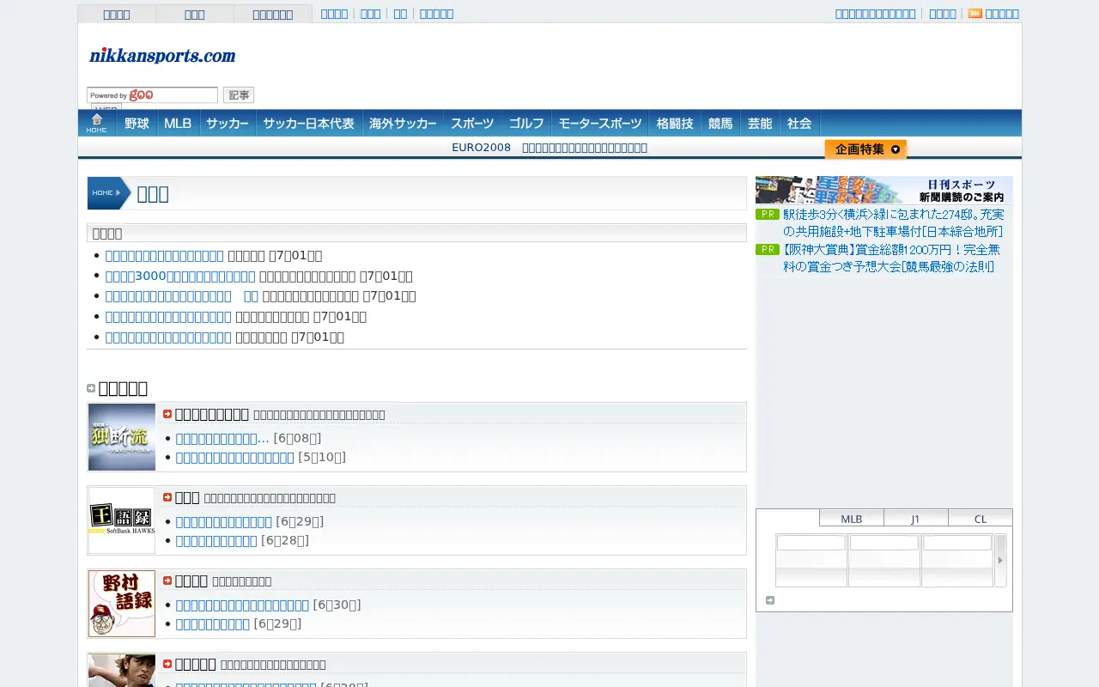This screenshot has height=687, width=1099.
Task: Open the 格闘技 navigation item
Action: (675, 123)
